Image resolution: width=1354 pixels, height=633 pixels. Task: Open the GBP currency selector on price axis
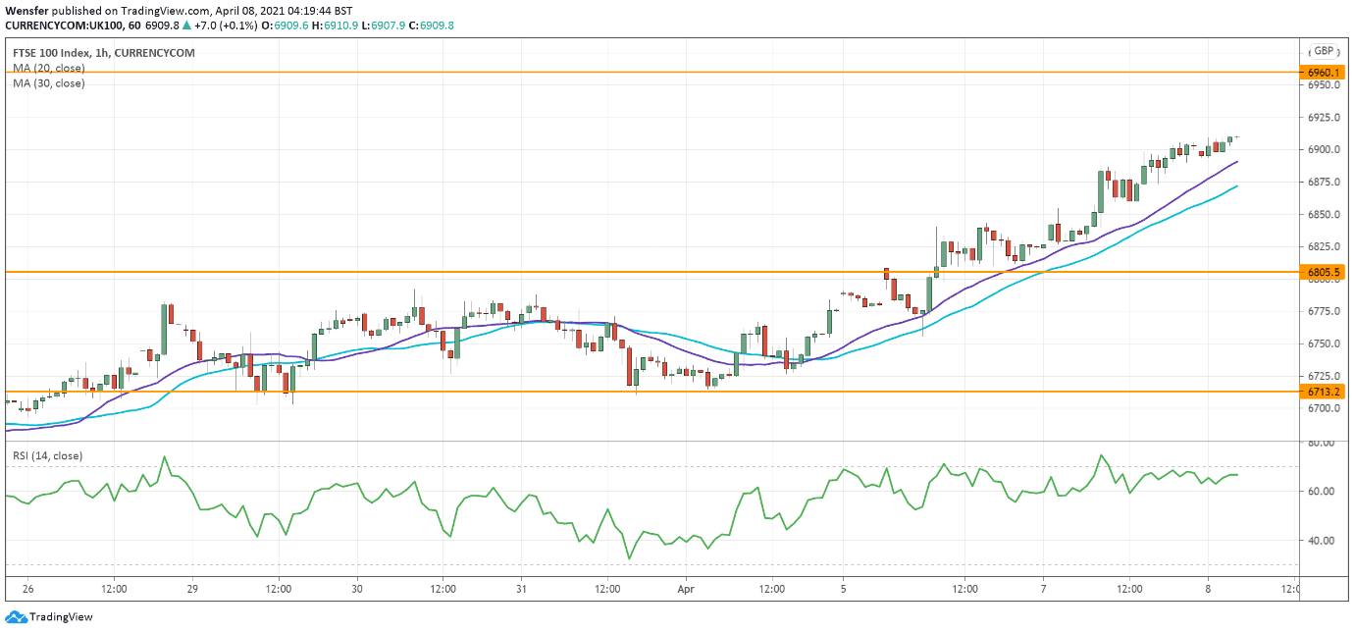click(x=1324, y=51)
